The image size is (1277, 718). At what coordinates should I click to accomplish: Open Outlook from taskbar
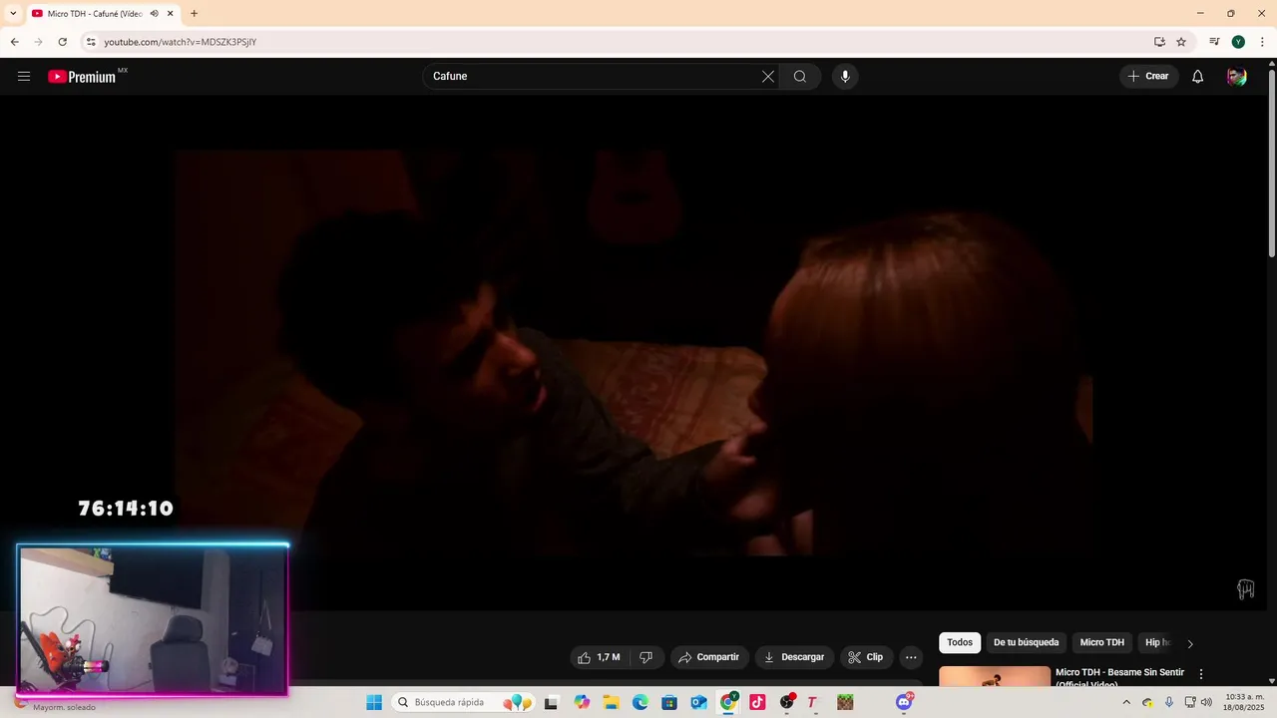pos(699,702)
